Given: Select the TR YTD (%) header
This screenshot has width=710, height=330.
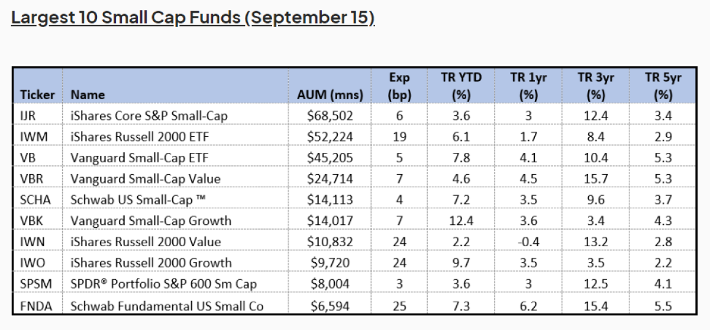Looking at the screenshot, I should coord(461,86).
